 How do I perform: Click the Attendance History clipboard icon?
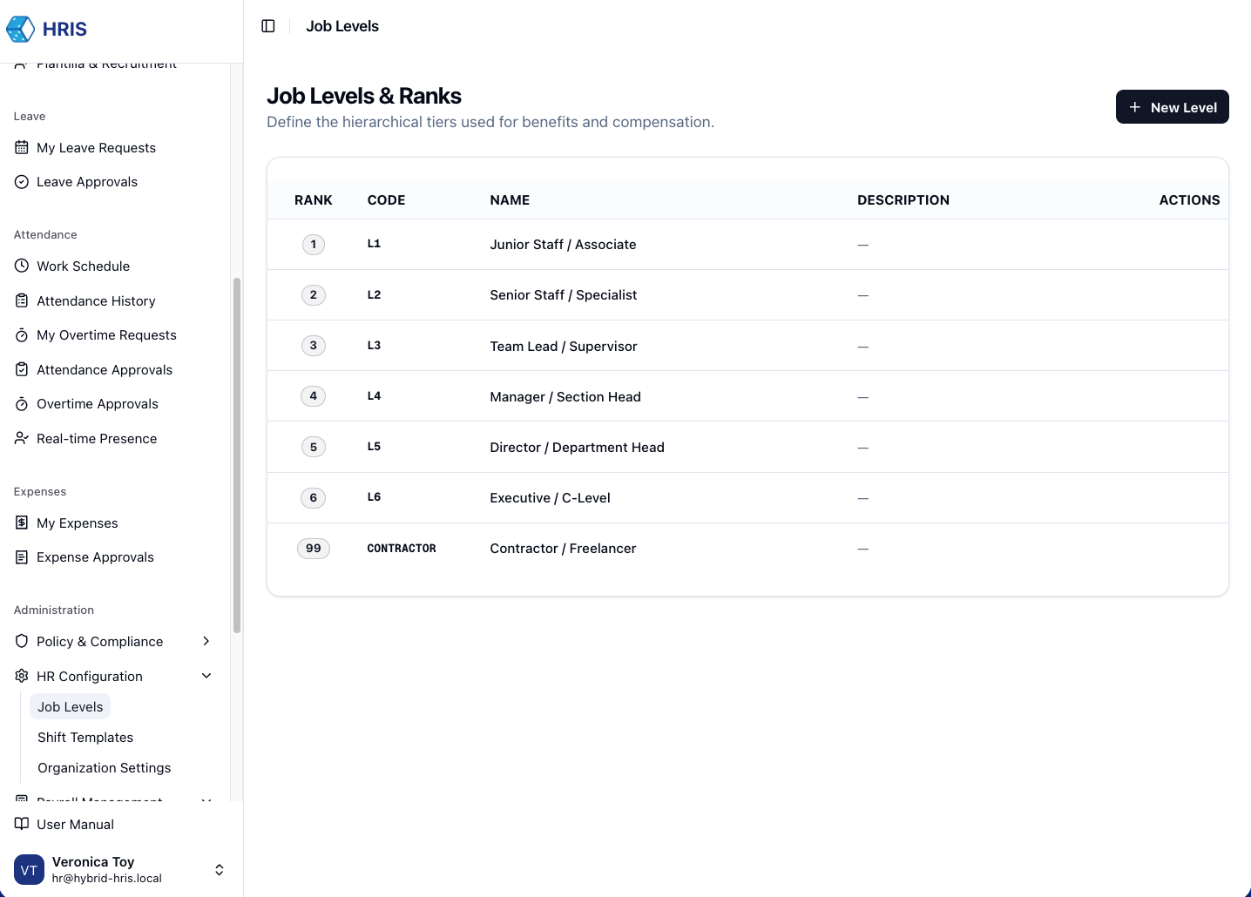(22, 301)
